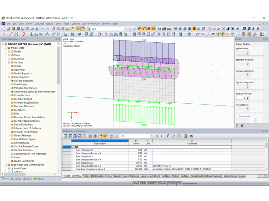Collapse the Model Data tree node

[6, 48]
